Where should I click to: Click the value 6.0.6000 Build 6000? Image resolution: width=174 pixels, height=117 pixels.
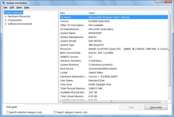coord(99,21)
